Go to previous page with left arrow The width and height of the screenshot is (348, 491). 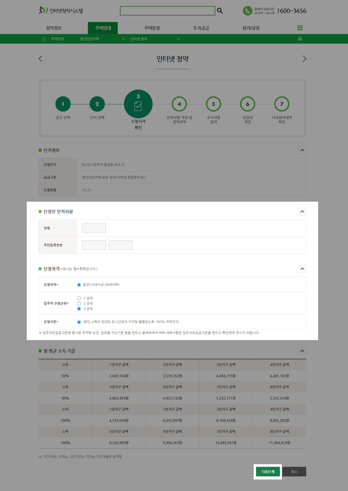tap(40, 59)
